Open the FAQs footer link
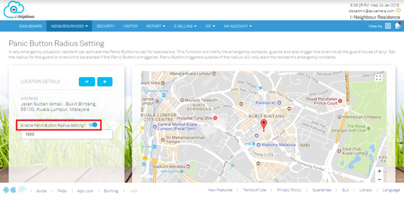 tap(62, 191)
